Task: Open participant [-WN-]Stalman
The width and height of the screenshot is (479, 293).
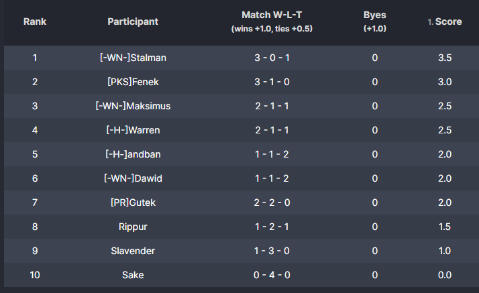Action: [133, 58]
